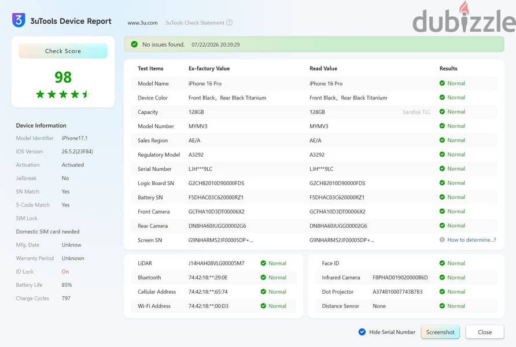This screenshot has width=516, height=347.
Task: Click the Normal check icon for Model Name
Action: coord(442,83)
